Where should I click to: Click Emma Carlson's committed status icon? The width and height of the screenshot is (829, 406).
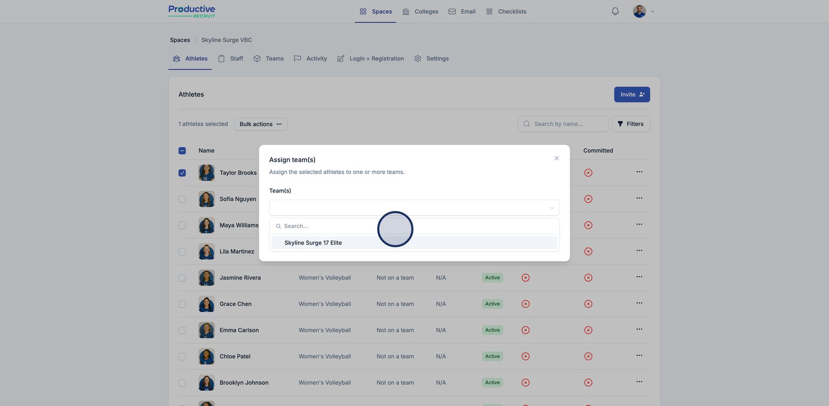588,330
